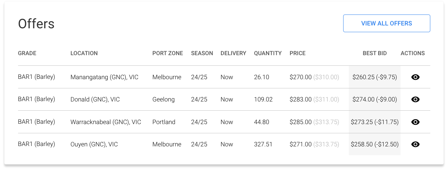
Task: Click the Location column header
Action: (84, 53)
